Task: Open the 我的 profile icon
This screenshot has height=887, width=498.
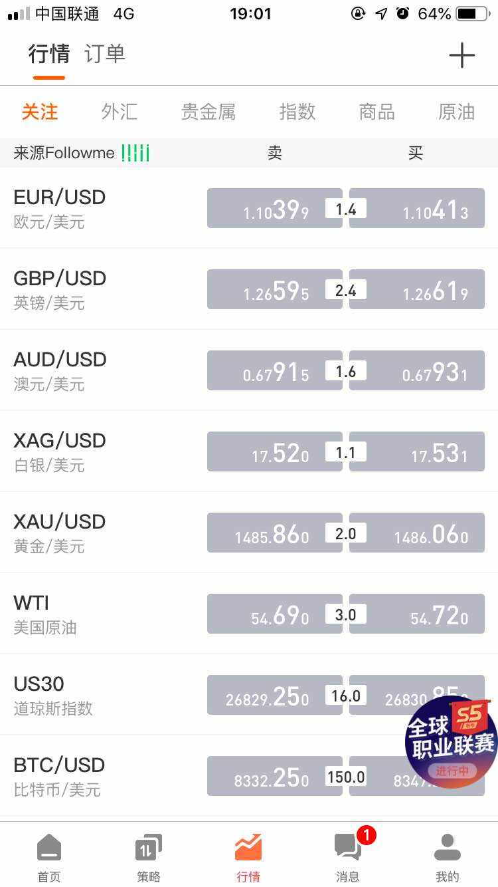Action: (447, 848)
